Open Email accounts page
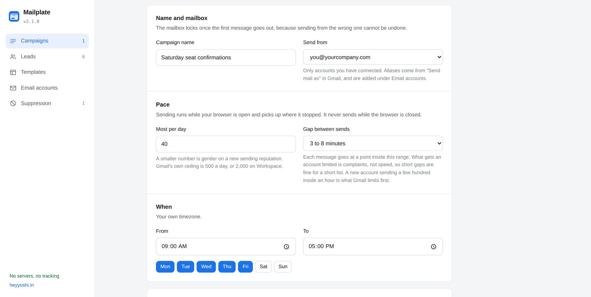 (x=47, y=88)
